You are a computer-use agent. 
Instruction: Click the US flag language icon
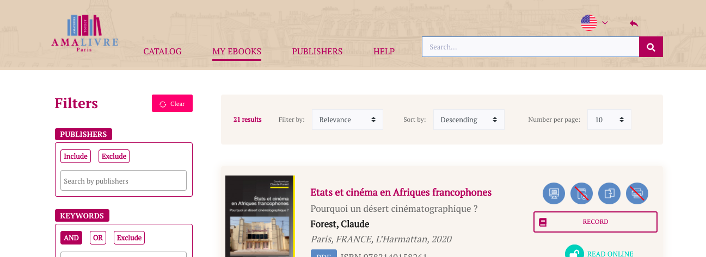(x=588, y=23)
